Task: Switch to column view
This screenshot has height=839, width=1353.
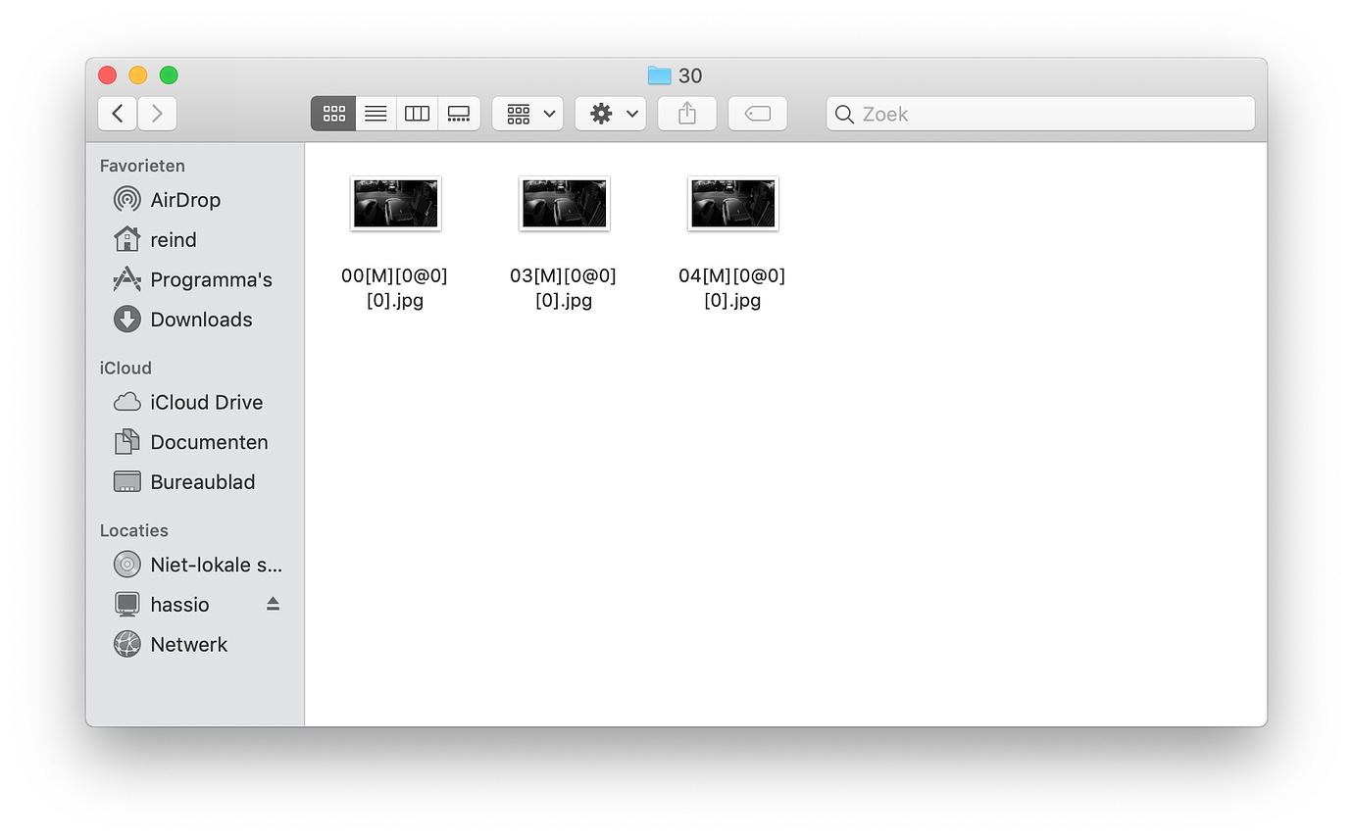Action: pyautogui.click(x=417, y=113)
